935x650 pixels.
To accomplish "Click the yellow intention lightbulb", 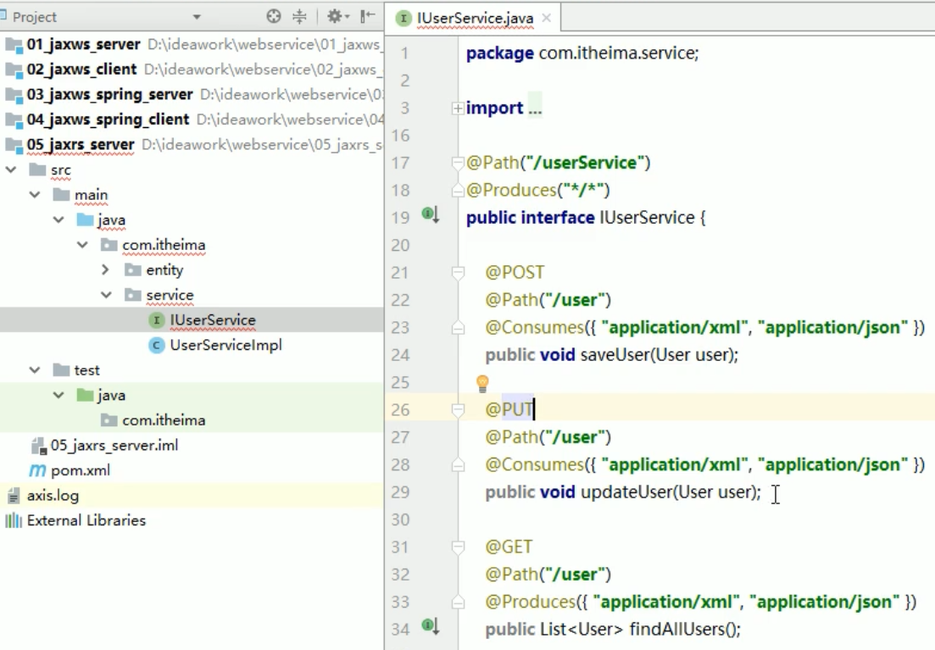I will coord(482,383).
